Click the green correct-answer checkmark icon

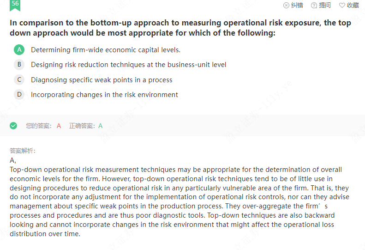coord(13,126)
